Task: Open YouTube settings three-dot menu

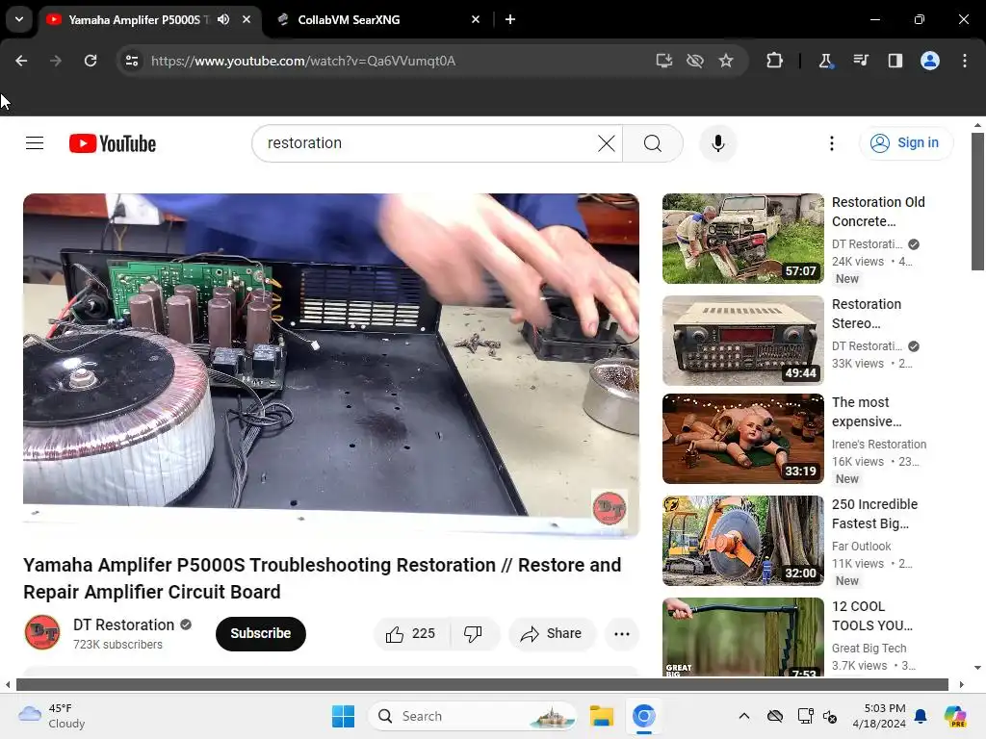Action: (x=831, y=143)
